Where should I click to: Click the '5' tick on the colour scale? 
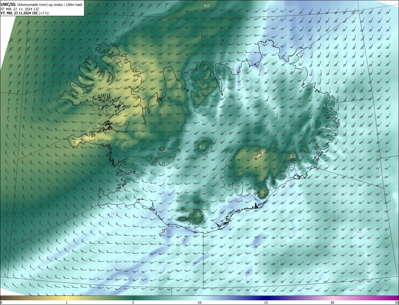(133, 303)
